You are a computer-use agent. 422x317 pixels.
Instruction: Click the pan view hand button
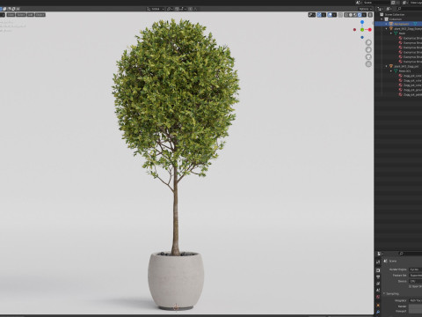pyautogui.click(x=368, y=49)
